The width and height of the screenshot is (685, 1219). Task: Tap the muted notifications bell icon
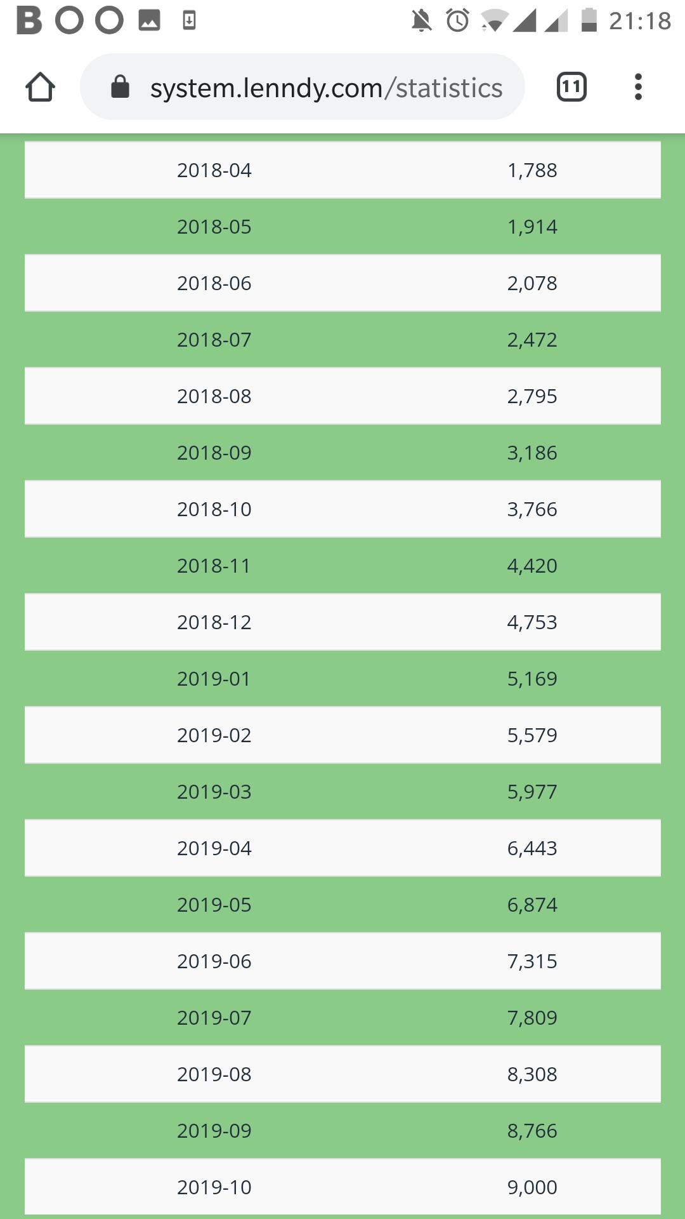click(421, 21)
